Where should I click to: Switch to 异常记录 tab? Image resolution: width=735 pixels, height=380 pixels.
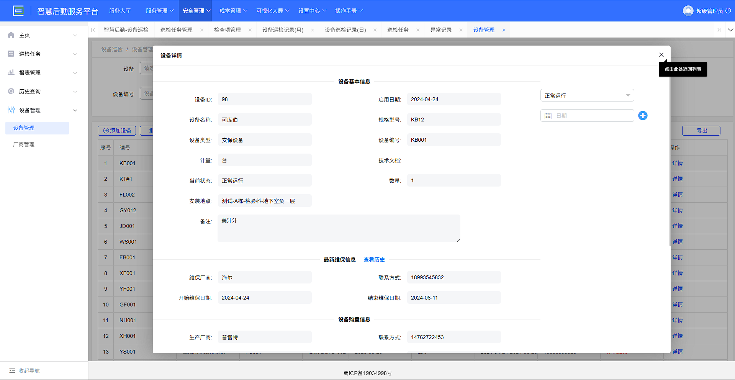[440, 30]
